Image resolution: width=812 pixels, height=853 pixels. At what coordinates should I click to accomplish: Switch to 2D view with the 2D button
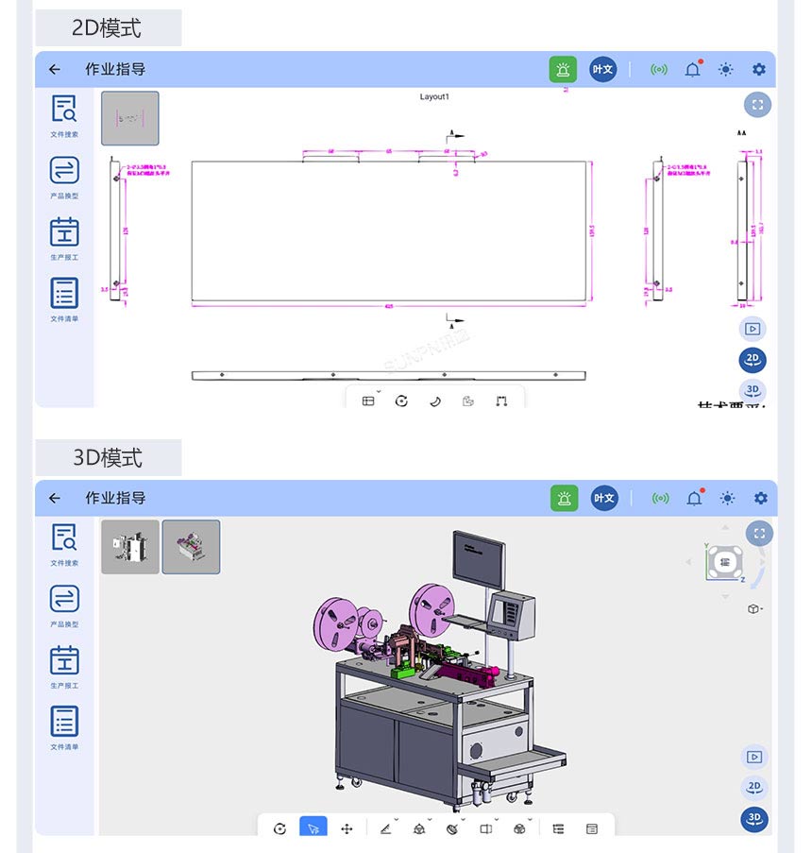point(753,786)
